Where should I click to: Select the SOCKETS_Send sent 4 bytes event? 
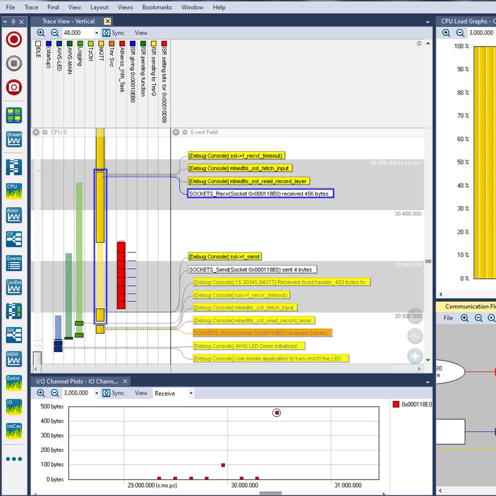252,270
